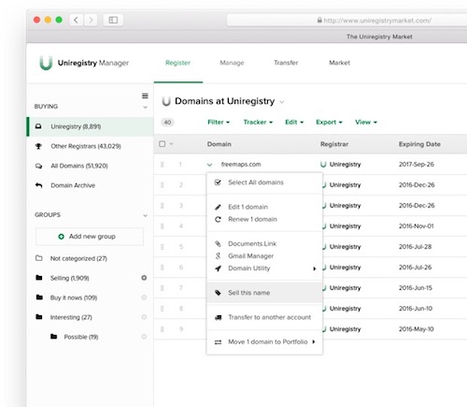This screenshot has height=407, width=467.
Task: Toggle the select-all checkbox in table header
Action: [x=163, y=144]
